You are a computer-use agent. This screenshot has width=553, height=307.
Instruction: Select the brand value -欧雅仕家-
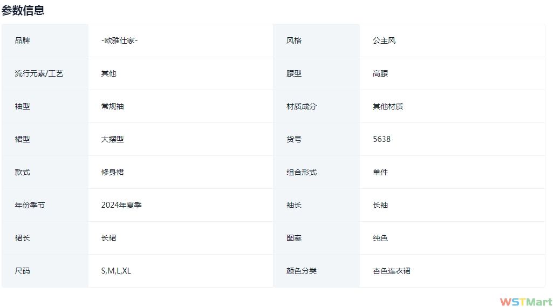pos(119,40)
